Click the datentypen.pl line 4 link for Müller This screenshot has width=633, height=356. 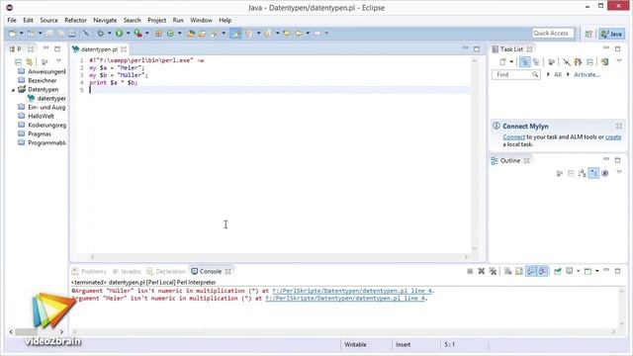[352, 291]
